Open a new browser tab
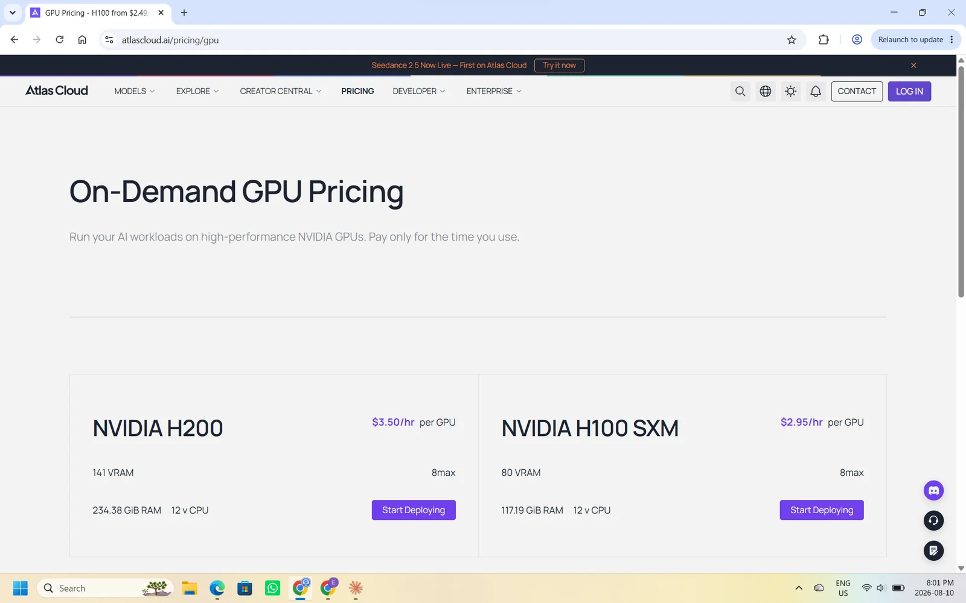Viewport: 966px width, 603px height. [x=184, y=12]
